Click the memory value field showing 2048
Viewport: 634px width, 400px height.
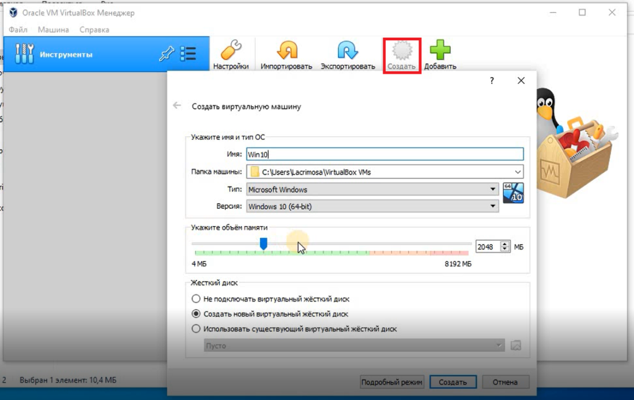[488, 246]
